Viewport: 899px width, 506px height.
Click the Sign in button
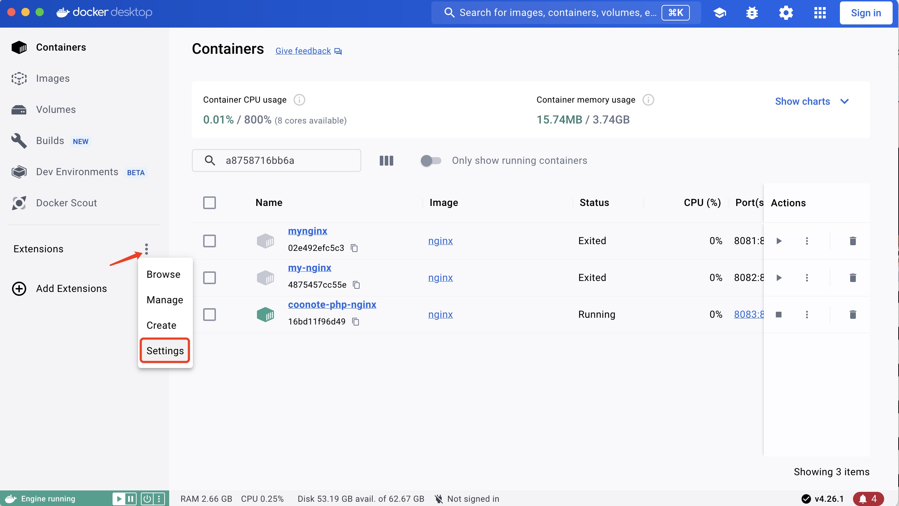pyautogui.click(x=866, y=13)
